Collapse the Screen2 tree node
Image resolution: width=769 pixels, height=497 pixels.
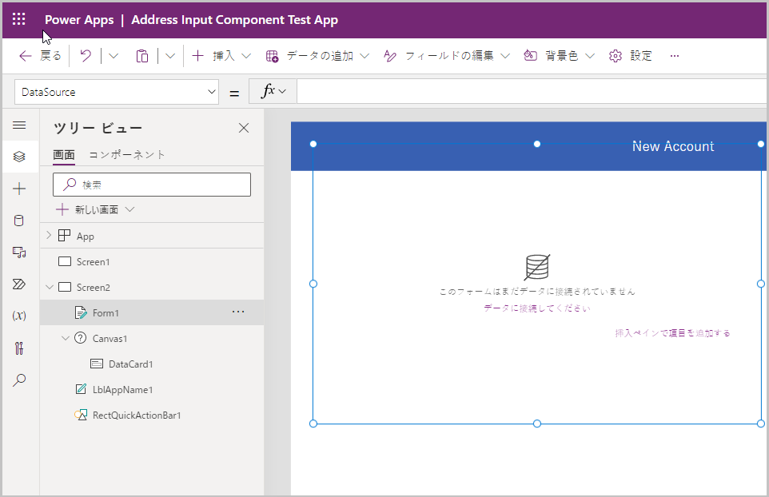[x=49, y=287]
